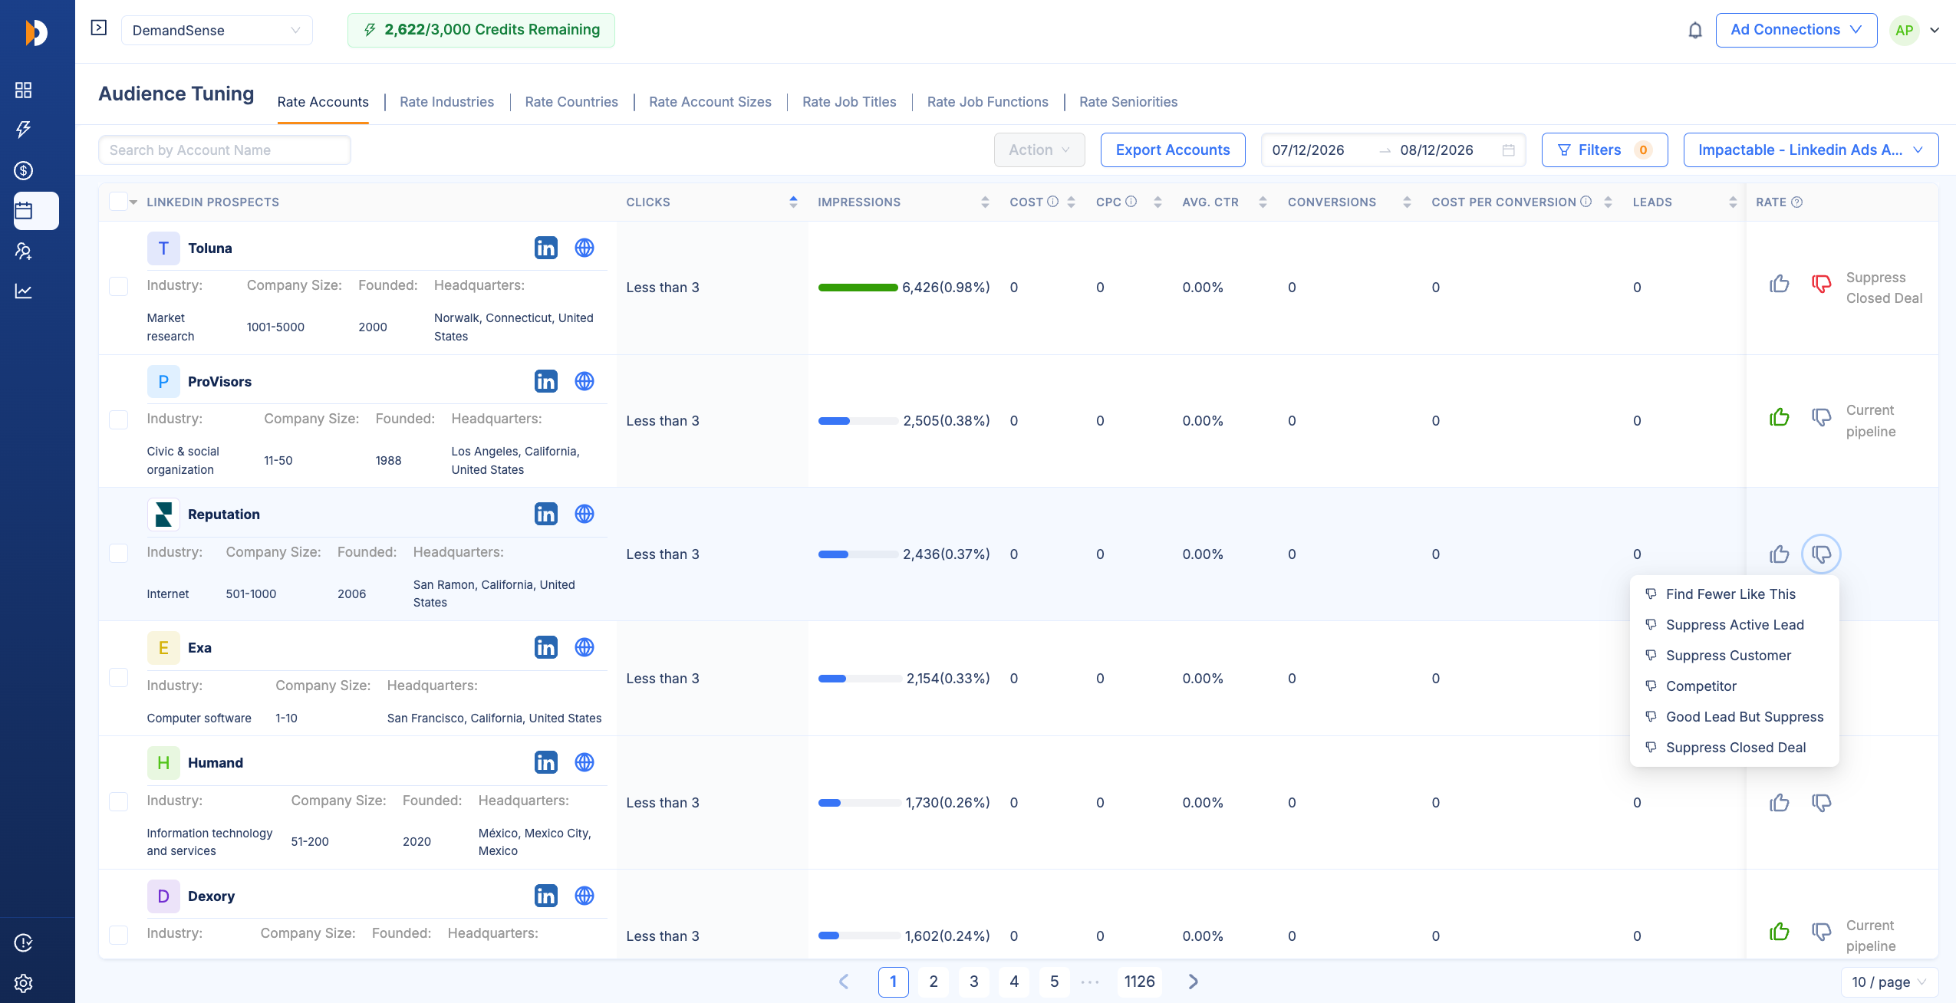Open Toluna's LinkedIn page icon
Screen dimensions: 1956x1003
pyautogui.click(x=546, y=248)
